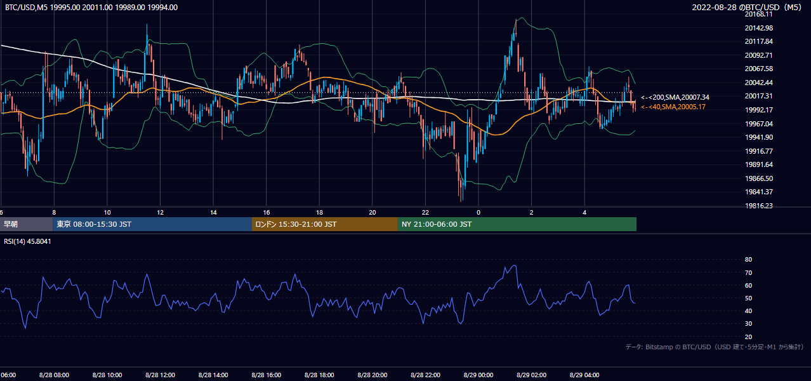
Task: Click the RSI(14) 45.8041 indicator label
Action: 28,241
